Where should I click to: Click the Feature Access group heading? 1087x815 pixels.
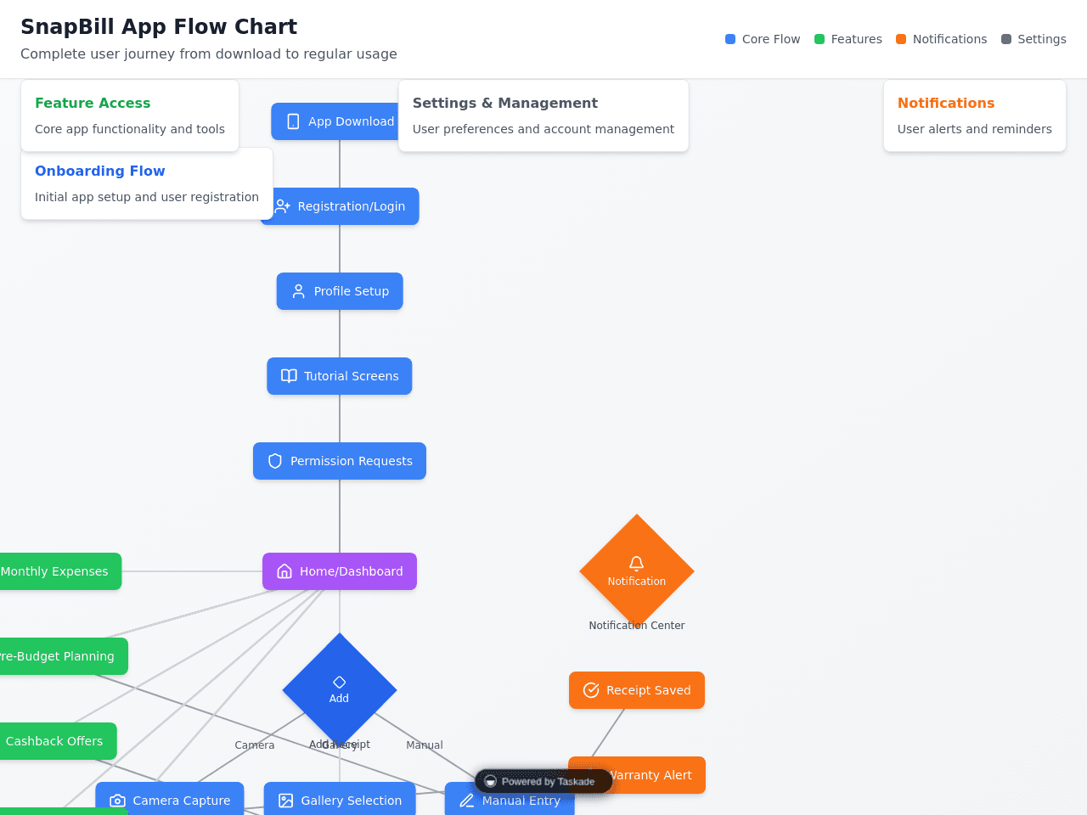93,103
